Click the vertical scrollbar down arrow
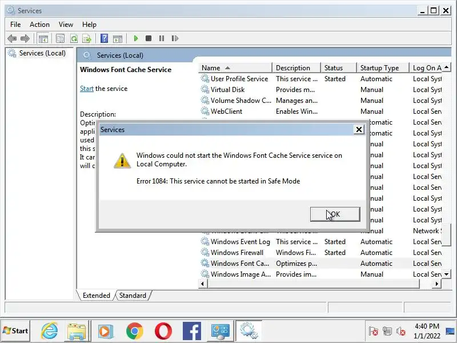Image resolution: width=457 pixels, height=343 pixels. (446, 274)
